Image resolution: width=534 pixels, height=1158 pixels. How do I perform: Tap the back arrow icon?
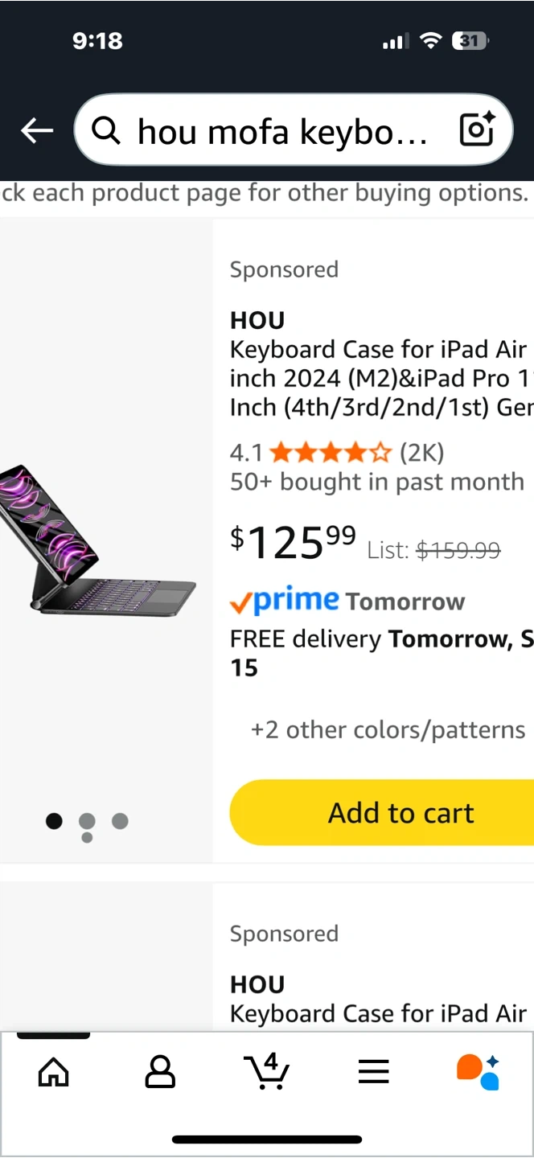coord(37,129)
